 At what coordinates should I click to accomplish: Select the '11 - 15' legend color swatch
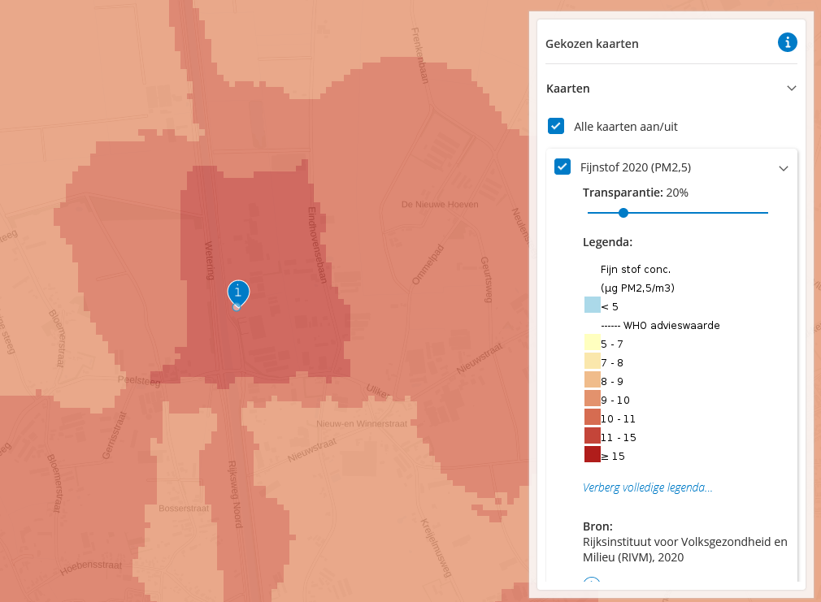point(592,436)
